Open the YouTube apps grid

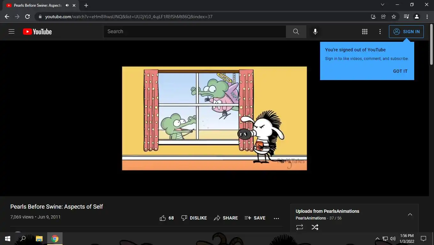365,32
